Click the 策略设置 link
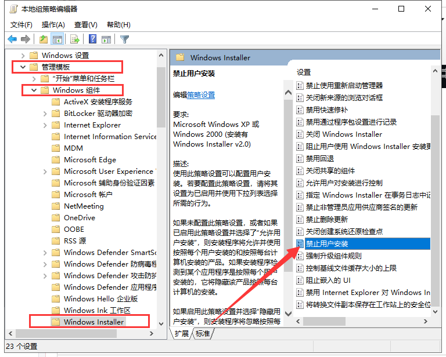Screen dimensions: 446x357 click(x=201, y=95)
